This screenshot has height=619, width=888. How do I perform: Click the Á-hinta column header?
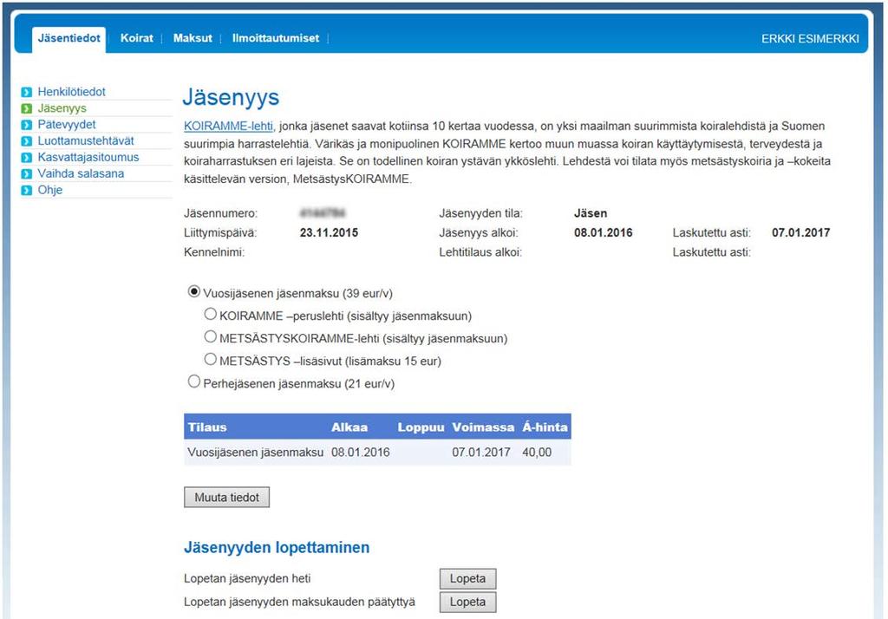(x=545, y=427)
